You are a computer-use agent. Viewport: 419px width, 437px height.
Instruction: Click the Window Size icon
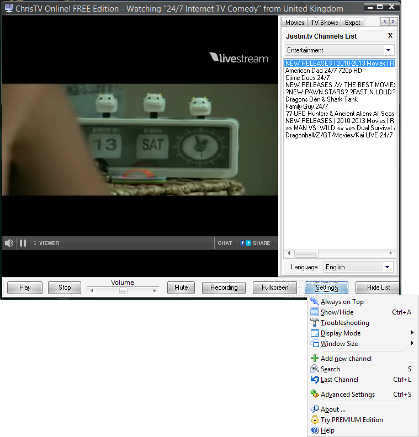click(315, 343)
